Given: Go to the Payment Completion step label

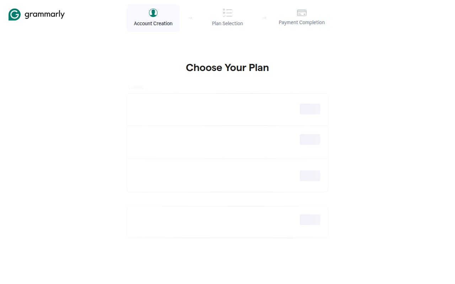Looking at the screenshot, I should point(302,22).
